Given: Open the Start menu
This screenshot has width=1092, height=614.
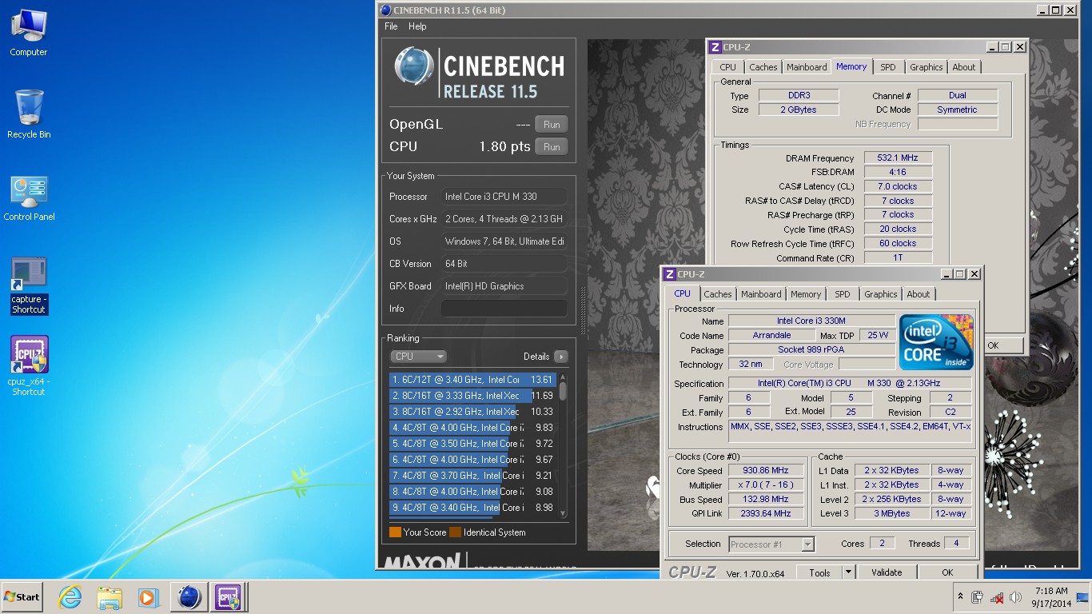Looking at the screenshot, I should coord(22,597).
